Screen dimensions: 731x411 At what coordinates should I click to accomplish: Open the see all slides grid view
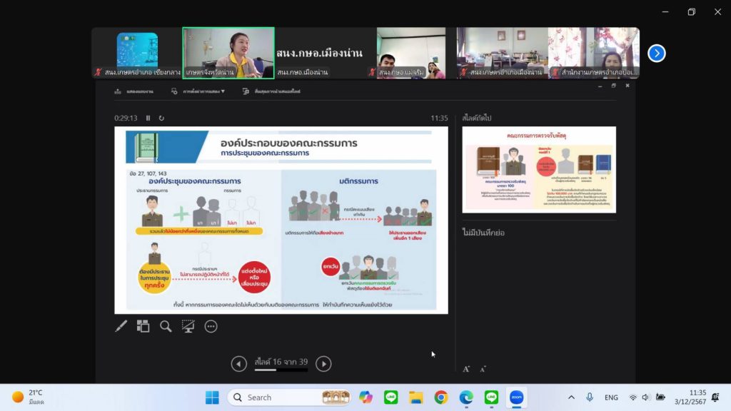[x=143, y=326]
